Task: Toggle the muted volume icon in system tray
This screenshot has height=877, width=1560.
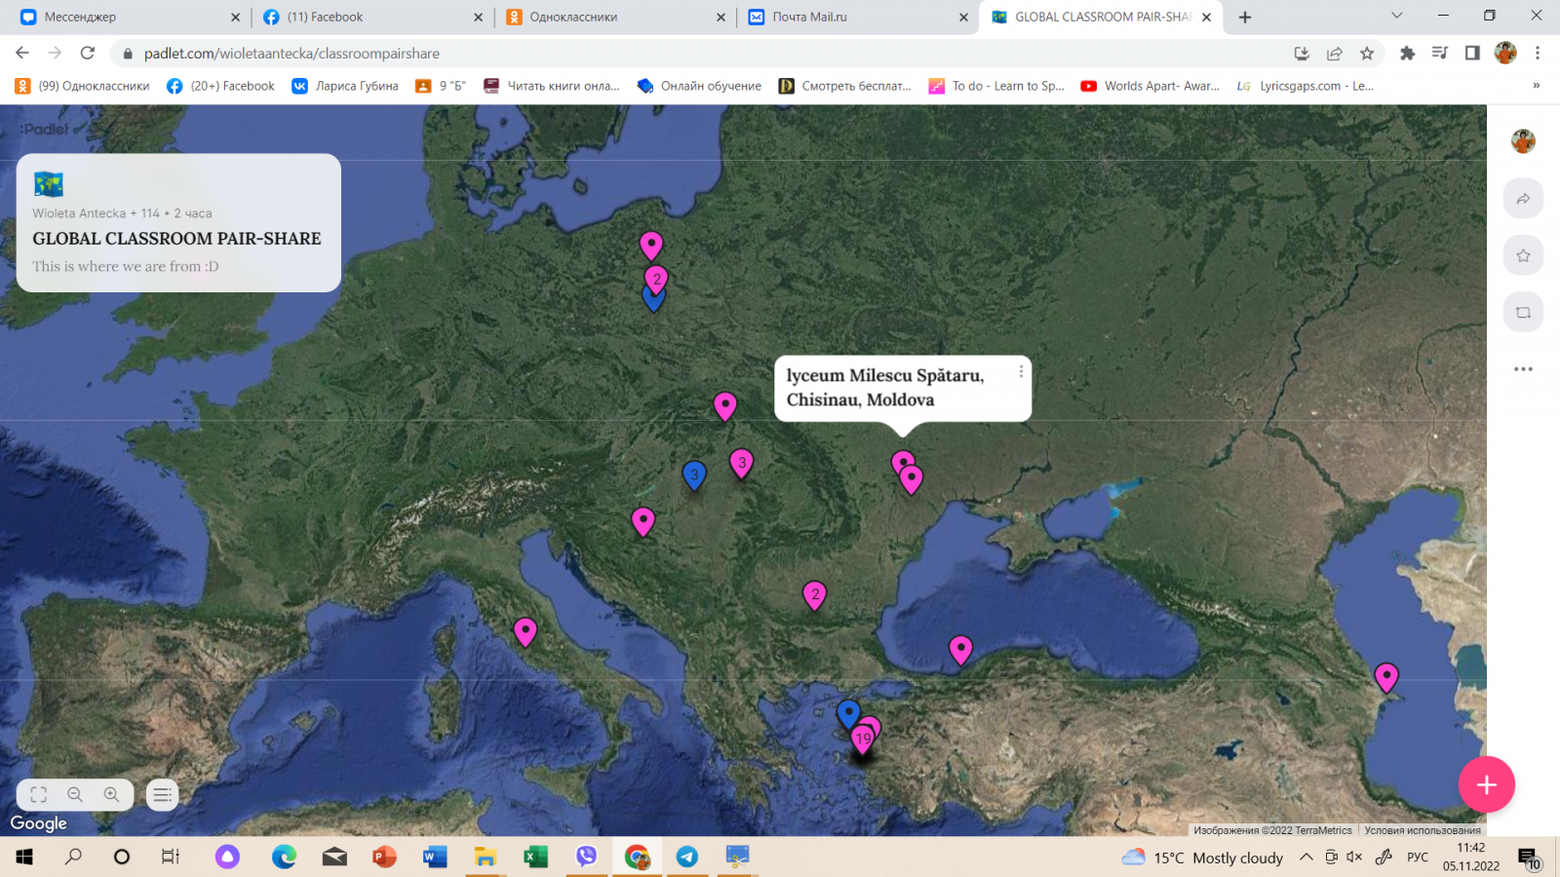Action: (1354, 858)
